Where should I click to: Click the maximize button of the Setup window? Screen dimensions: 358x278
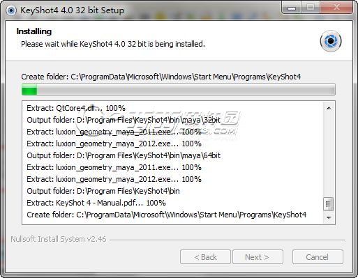pyautogui.click(x=311, y=8)
